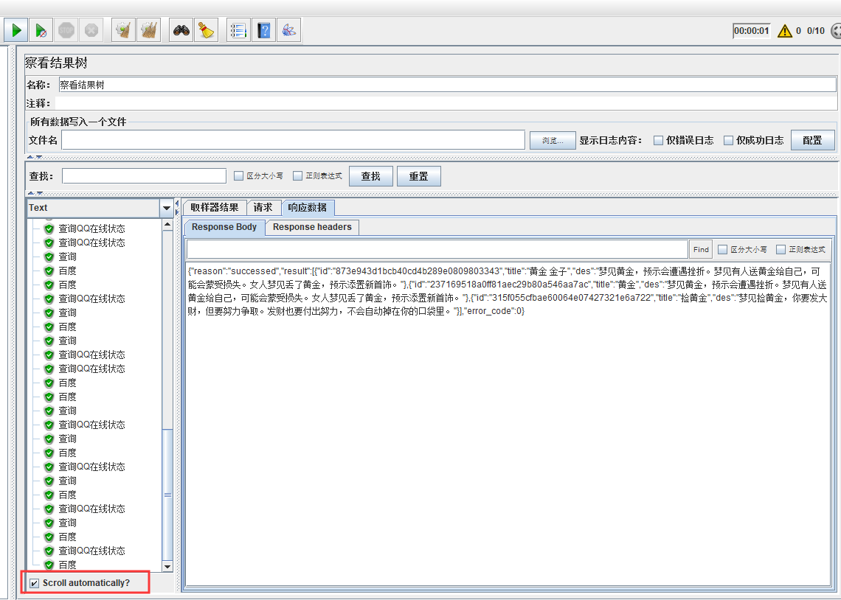Enable Scroll automatically checkbox
The image size is (841, 600).
click(x=34, y=582)
